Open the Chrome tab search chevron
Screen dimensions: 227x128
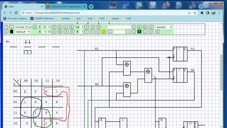201,6
